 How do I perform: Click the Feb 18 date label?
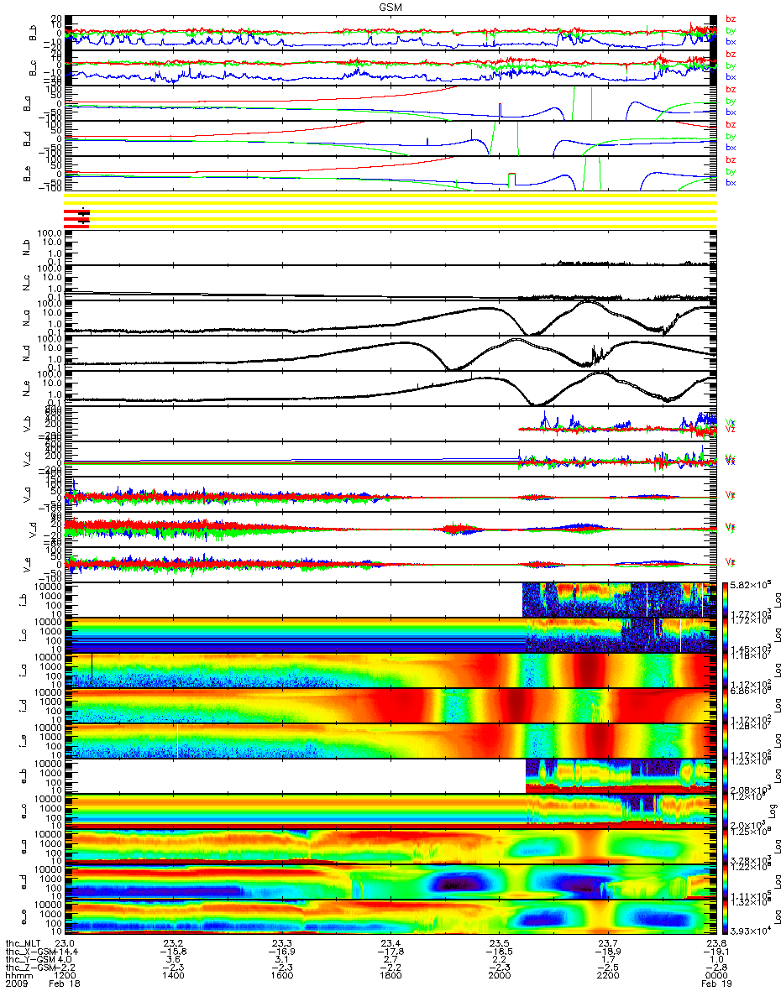point(66,984)
